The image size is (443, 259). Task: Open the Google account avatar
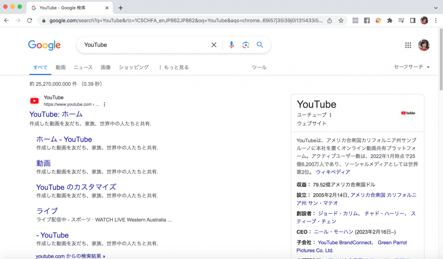424,45
